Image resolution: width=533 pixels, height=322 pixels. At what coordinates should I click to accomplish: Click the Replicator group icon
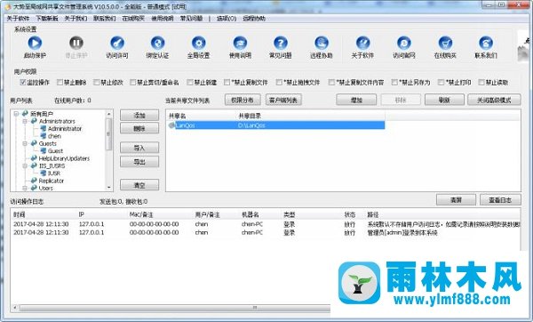pyautogui.click(x=34, y=181)
